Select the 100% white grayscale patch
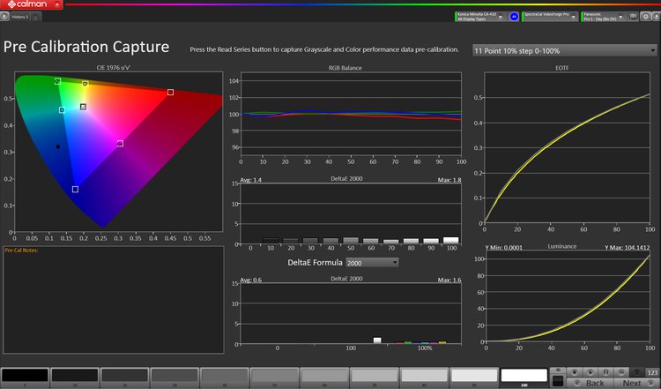Image resolution: width=661 pixels, height=389 pixels. point(524,377)
